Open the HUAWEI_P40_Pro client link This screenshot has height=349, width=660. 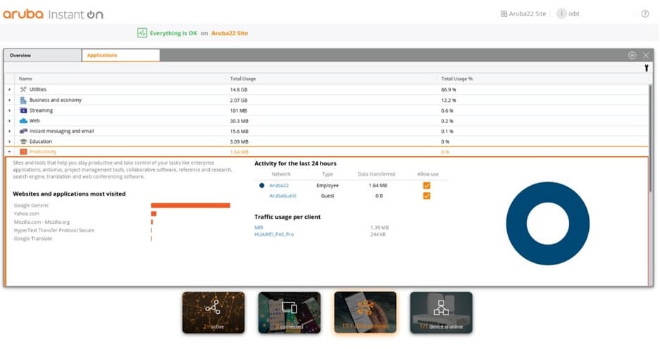(x=274, y=234)
